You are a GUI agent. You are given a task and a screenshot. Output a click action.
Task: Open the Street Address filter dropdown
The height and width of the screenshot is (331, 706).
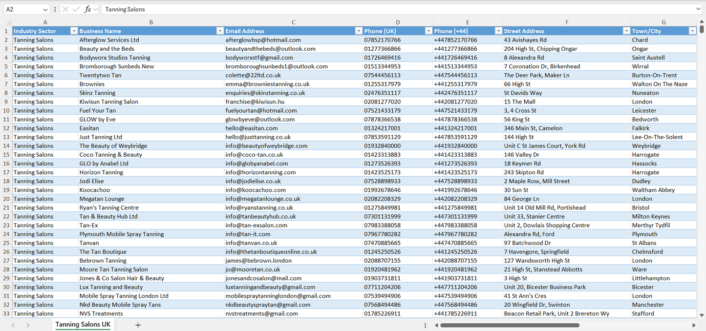(x=626, y=31)
